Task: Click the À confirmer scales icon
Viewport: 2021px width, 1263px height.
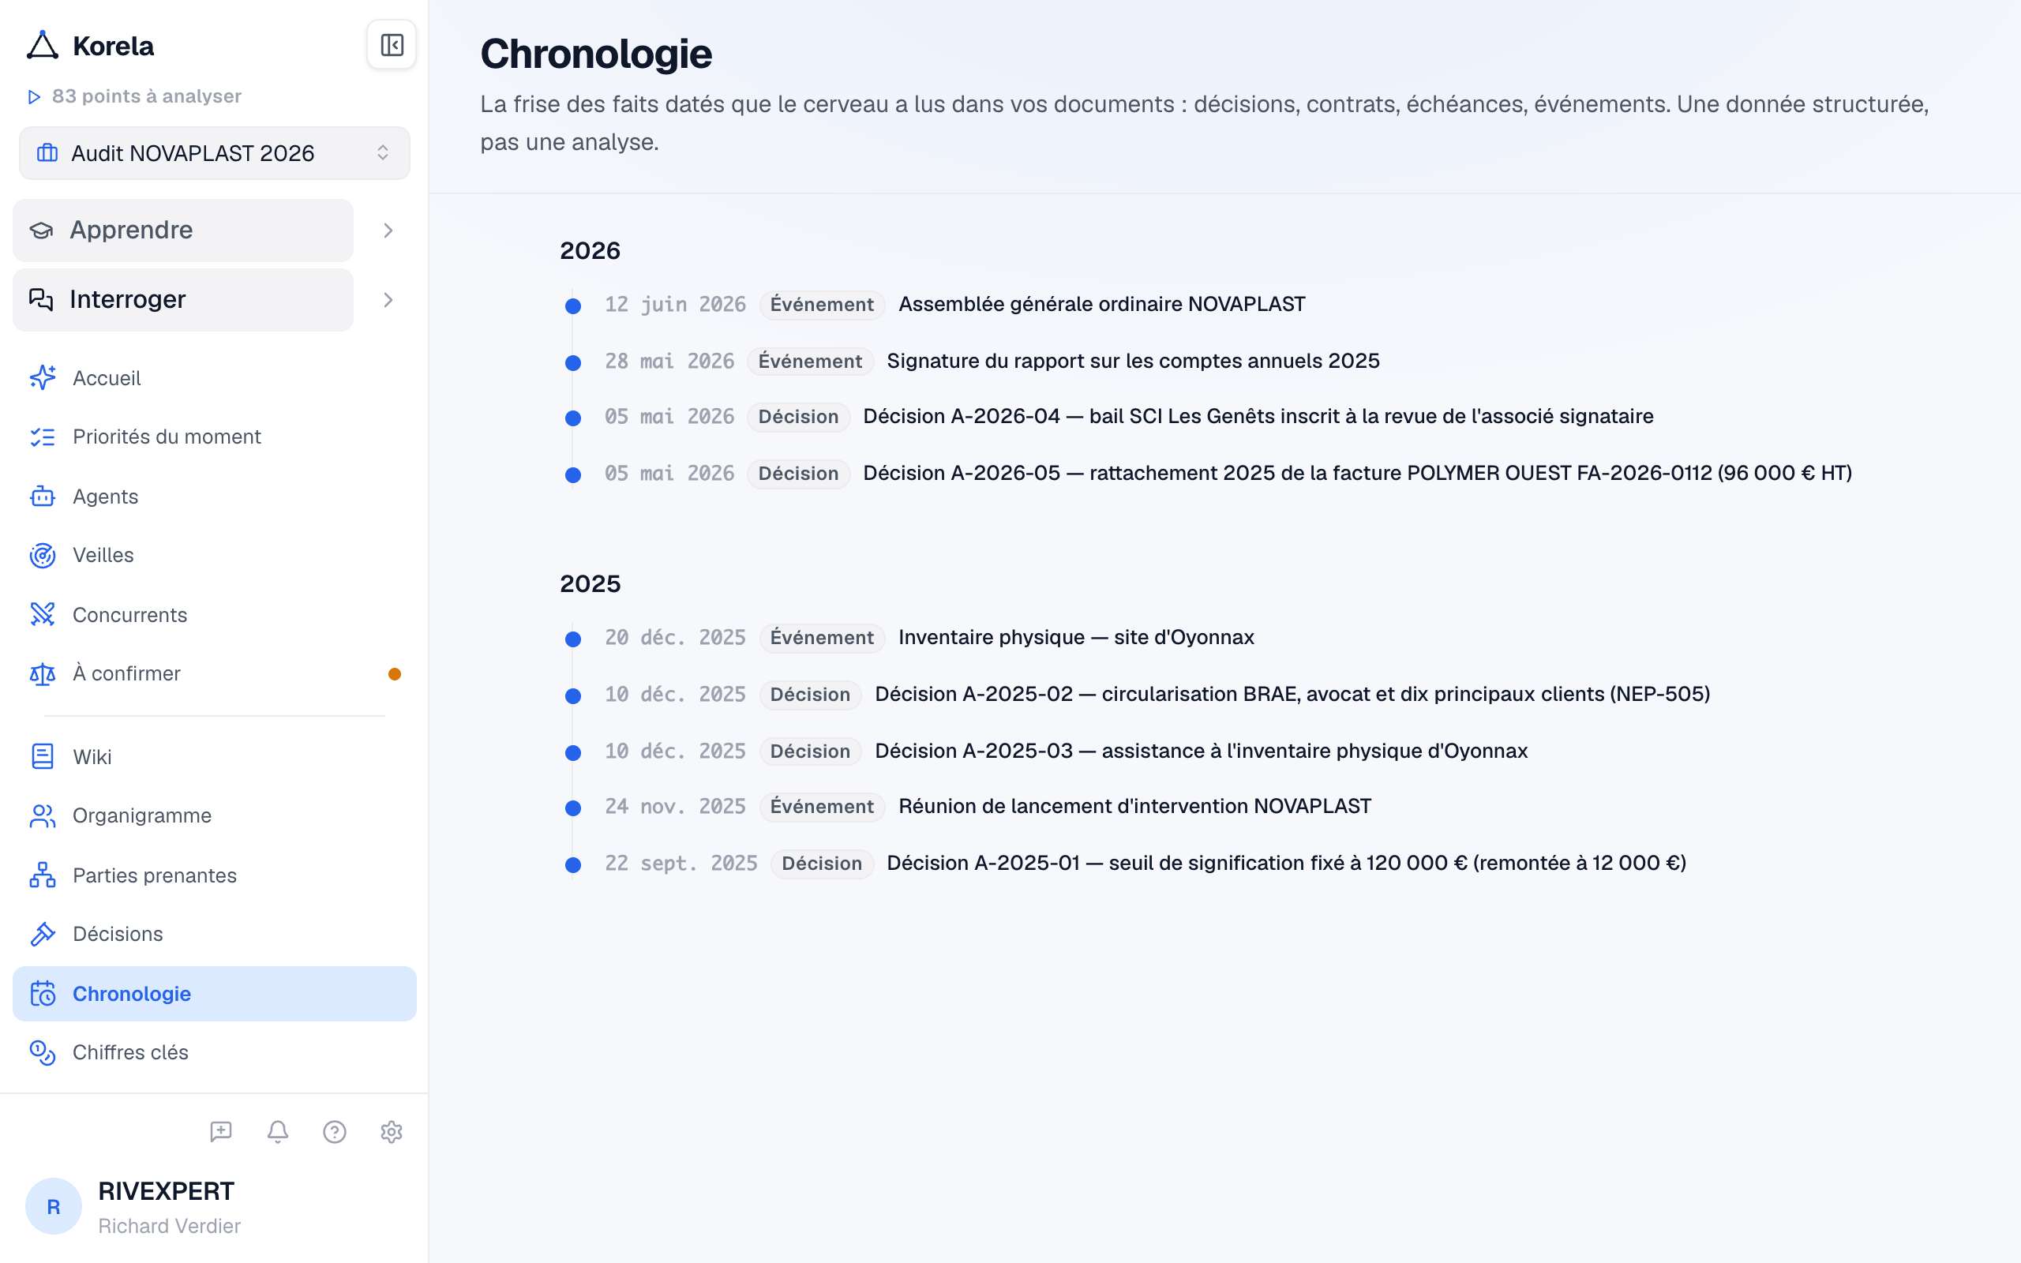Action: [43, 673]
